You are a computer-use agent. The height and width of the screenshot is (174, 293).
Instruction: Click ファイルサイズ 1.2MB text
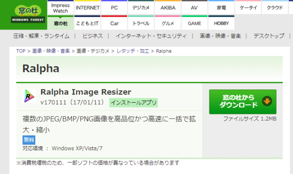tap(250, 119)
